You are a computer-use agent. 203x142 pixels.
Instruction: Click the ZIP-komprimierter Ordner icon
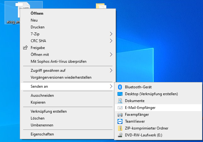[120, 128]
